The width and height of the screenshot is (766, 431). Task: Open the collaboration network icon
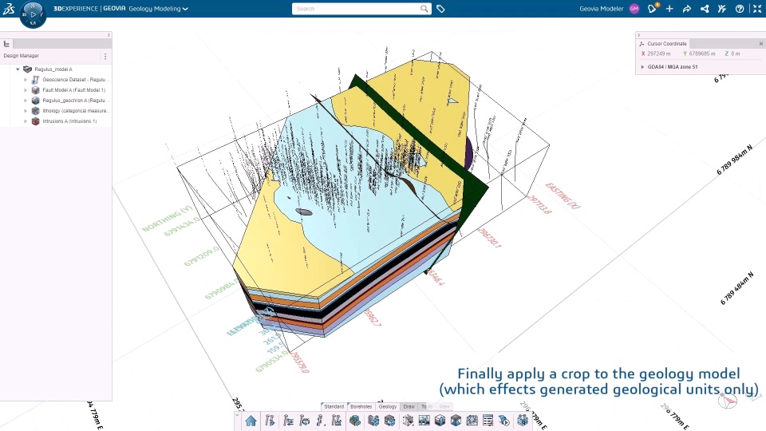point(705,9)
